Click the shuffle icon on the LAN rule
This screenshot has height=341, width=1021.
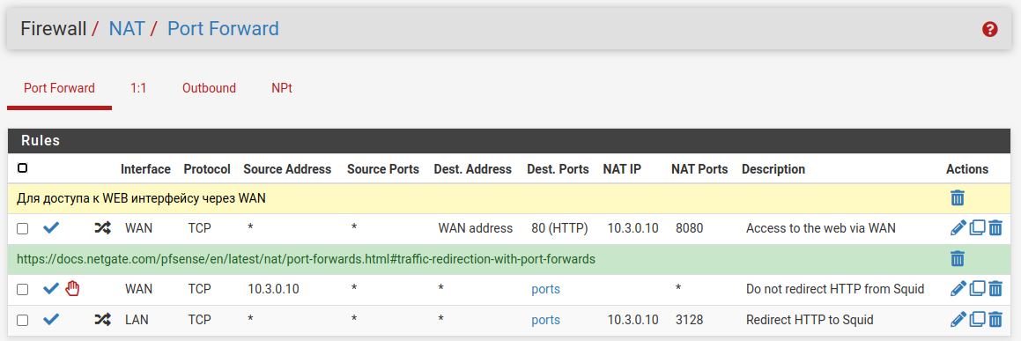[x=102, y=320]
